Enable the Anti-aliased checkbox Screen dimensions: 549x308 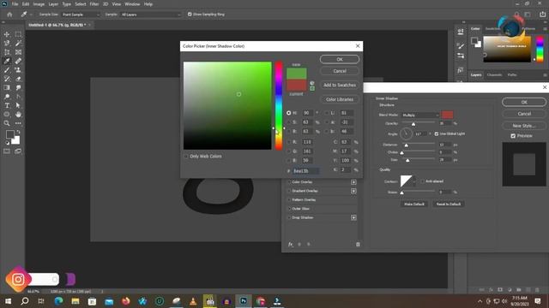[423, 181]
